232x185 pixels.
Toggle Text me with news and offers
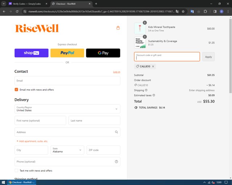16,171
